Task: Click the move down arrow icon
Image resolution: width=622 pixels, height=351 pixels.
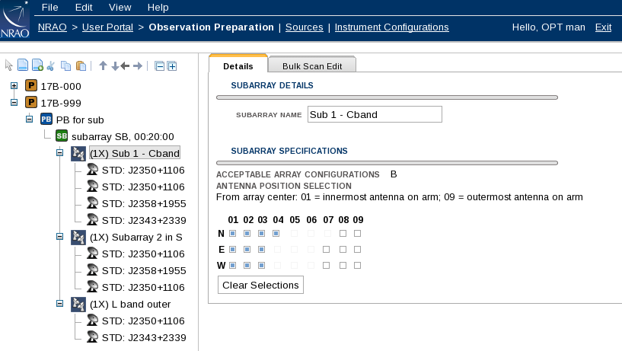Action: point(114,66)
